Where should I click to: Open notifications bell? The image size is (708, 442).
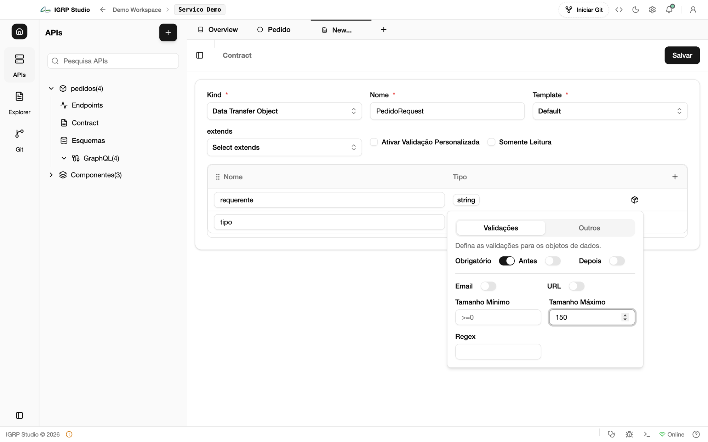pos(669,10)
